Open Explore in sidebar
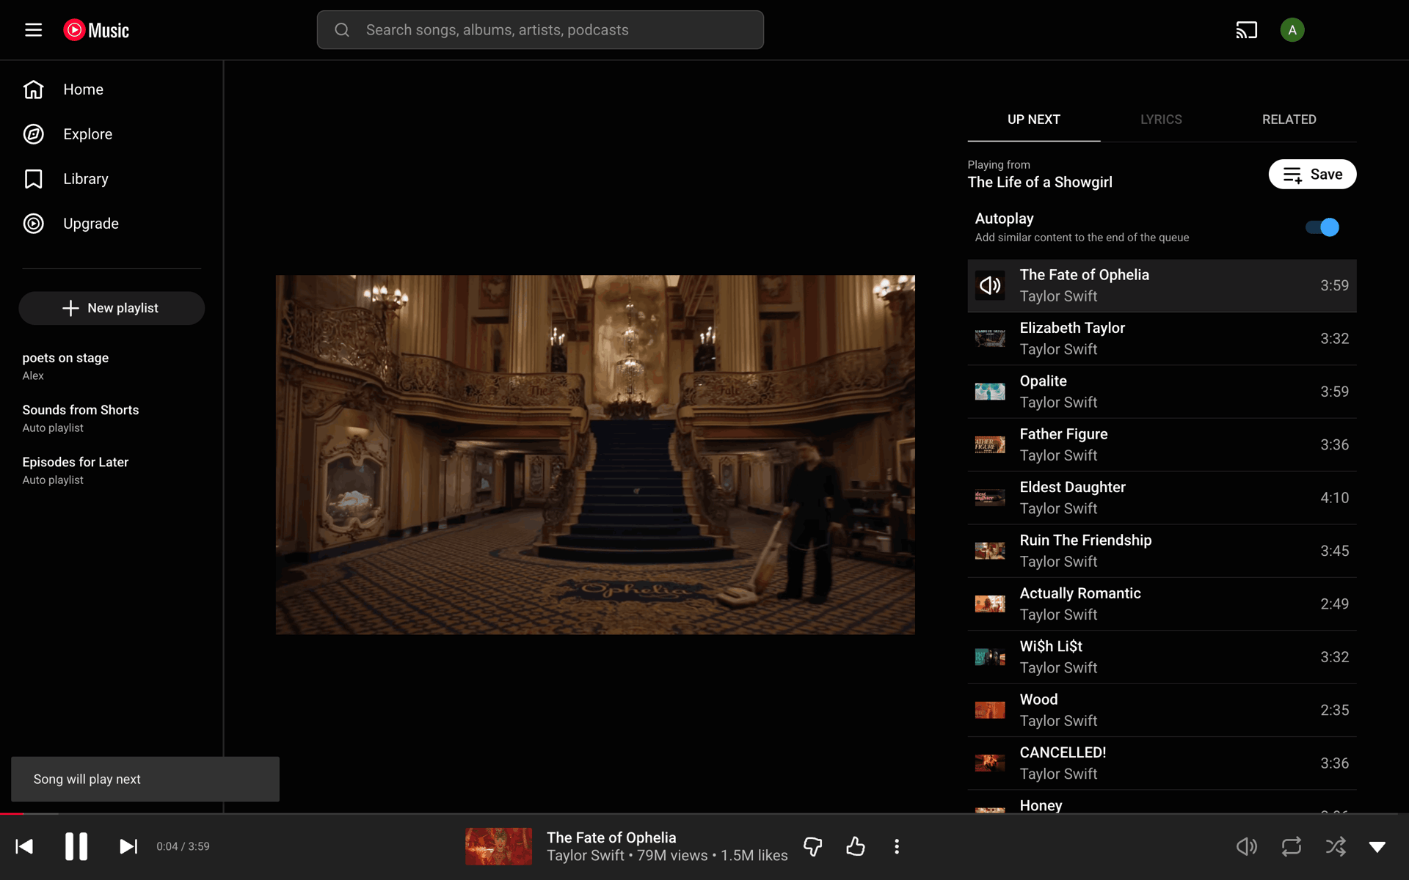The image size is (1409, 880). click(x=112, y=134)
